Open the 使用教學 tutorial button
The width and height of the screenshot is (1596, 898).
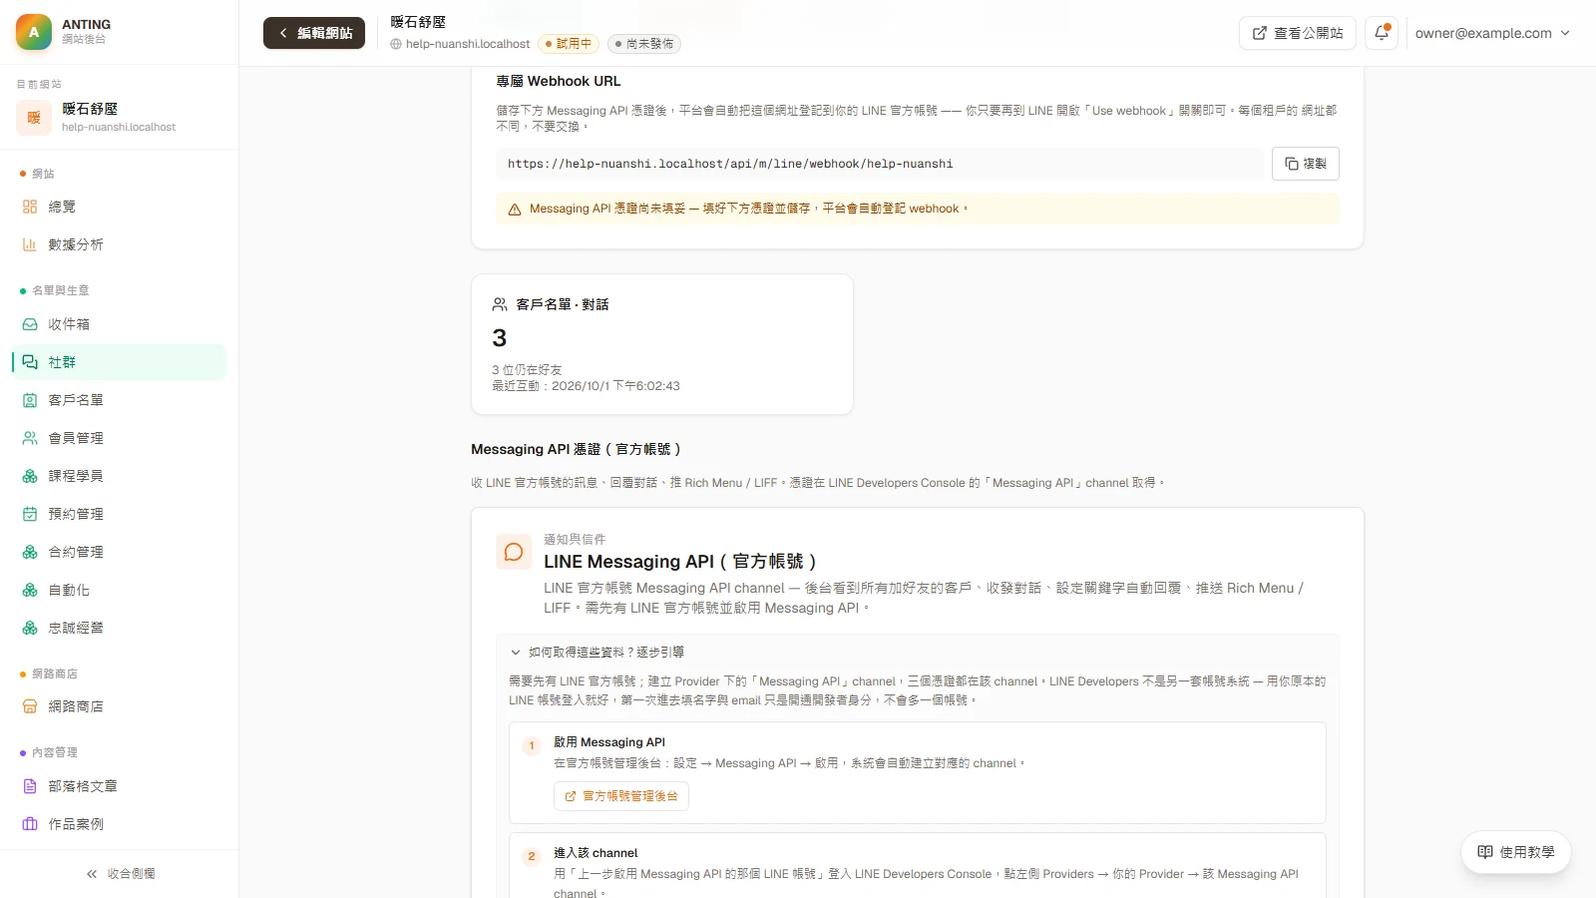point(1516,852)
